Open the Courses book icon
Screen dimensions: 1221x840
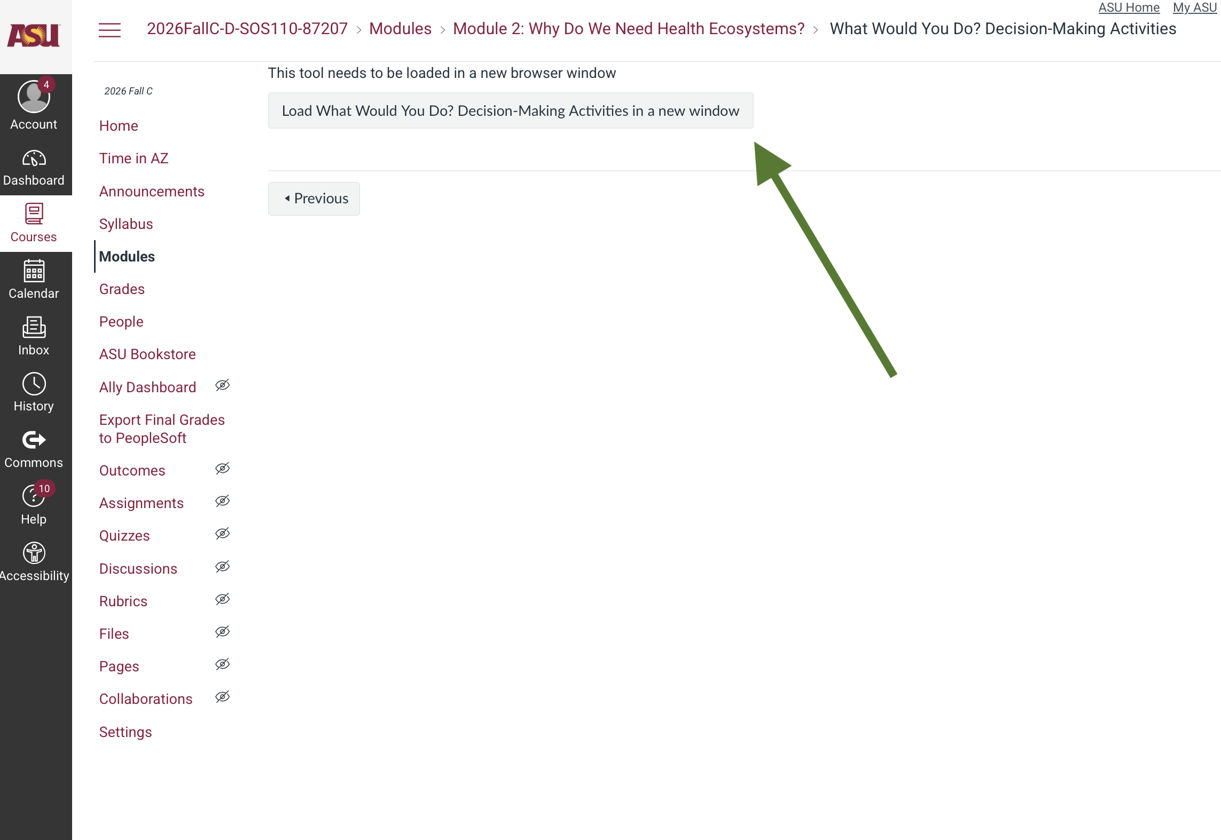tap(34, 213)
